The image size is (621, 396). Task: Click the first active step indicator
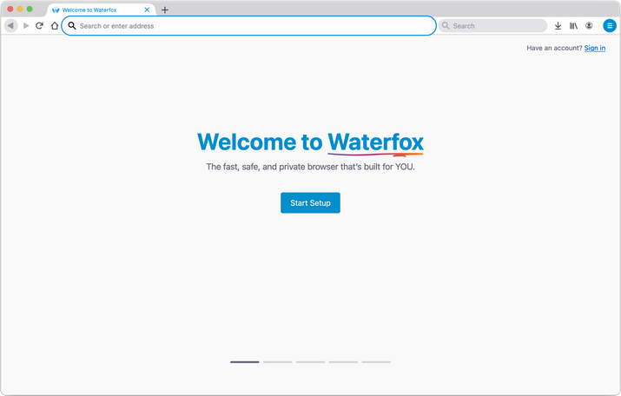(x=245, y=362)
